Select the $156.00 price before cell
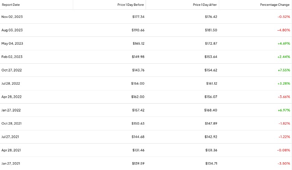 (137, 83)
